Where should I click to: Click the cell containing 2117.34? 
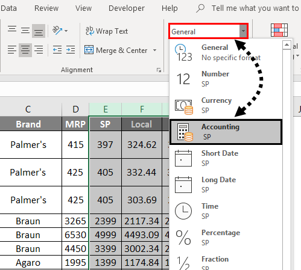pos(142,221)
